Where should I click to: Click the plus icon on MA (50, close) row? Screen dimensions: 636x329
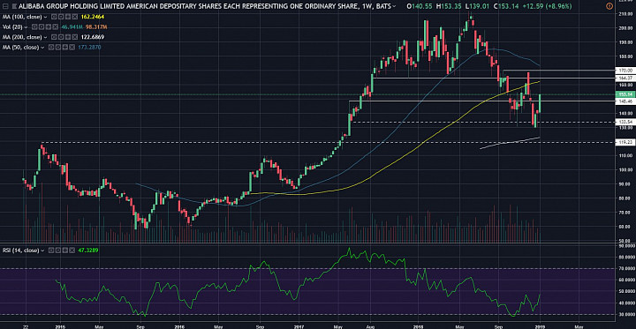coord(64,48)
